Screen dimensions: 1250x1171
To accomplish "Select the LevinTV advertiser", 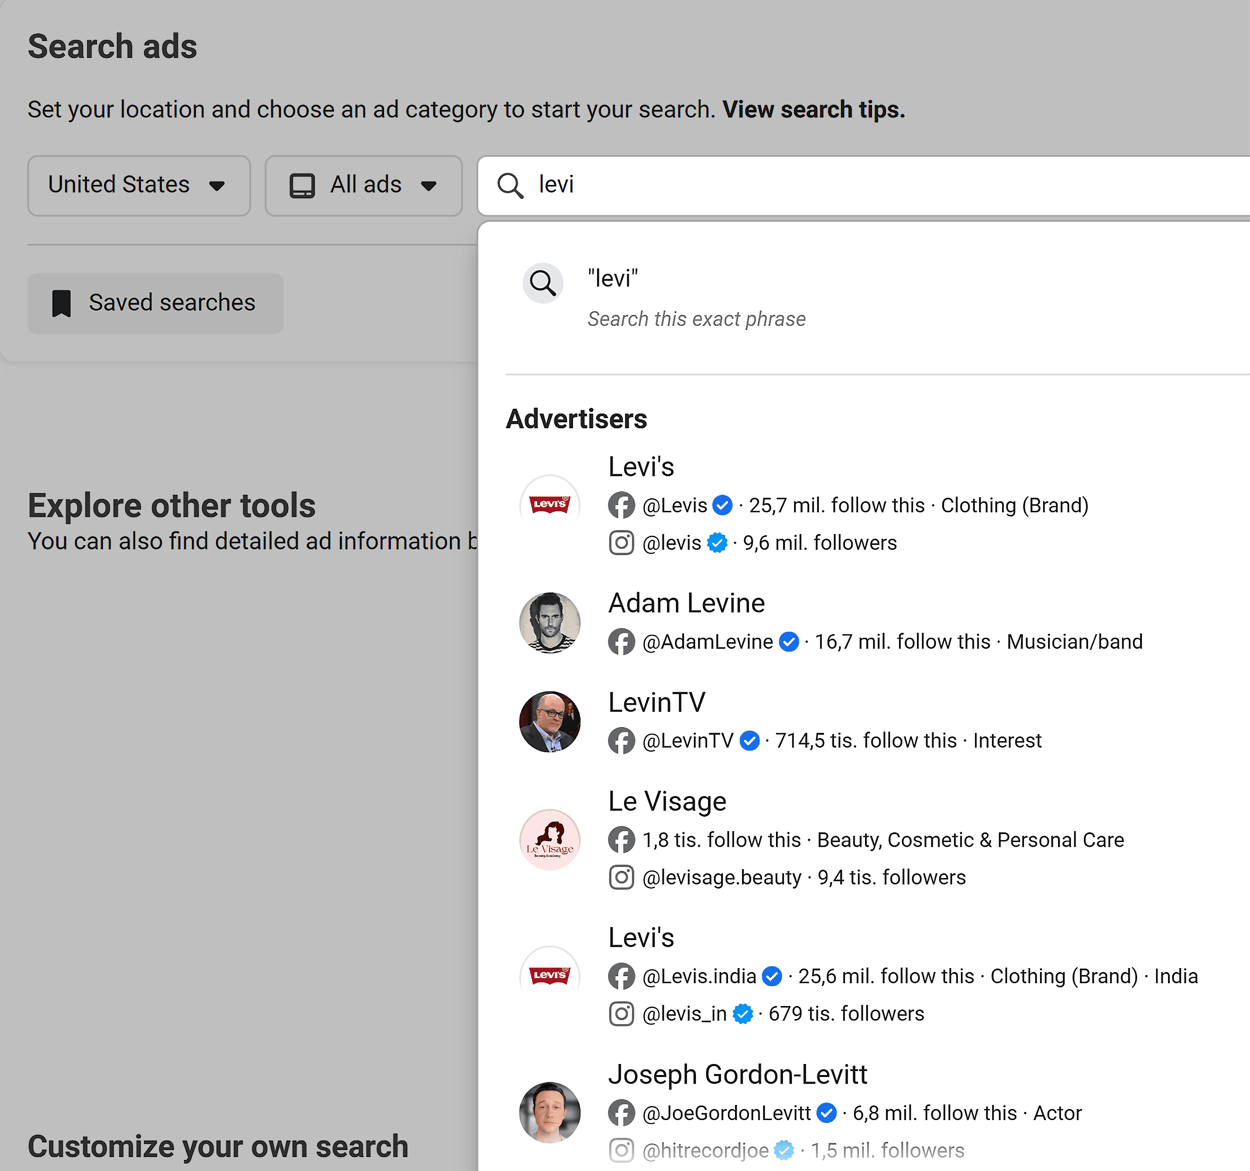I will pos(877,722).
